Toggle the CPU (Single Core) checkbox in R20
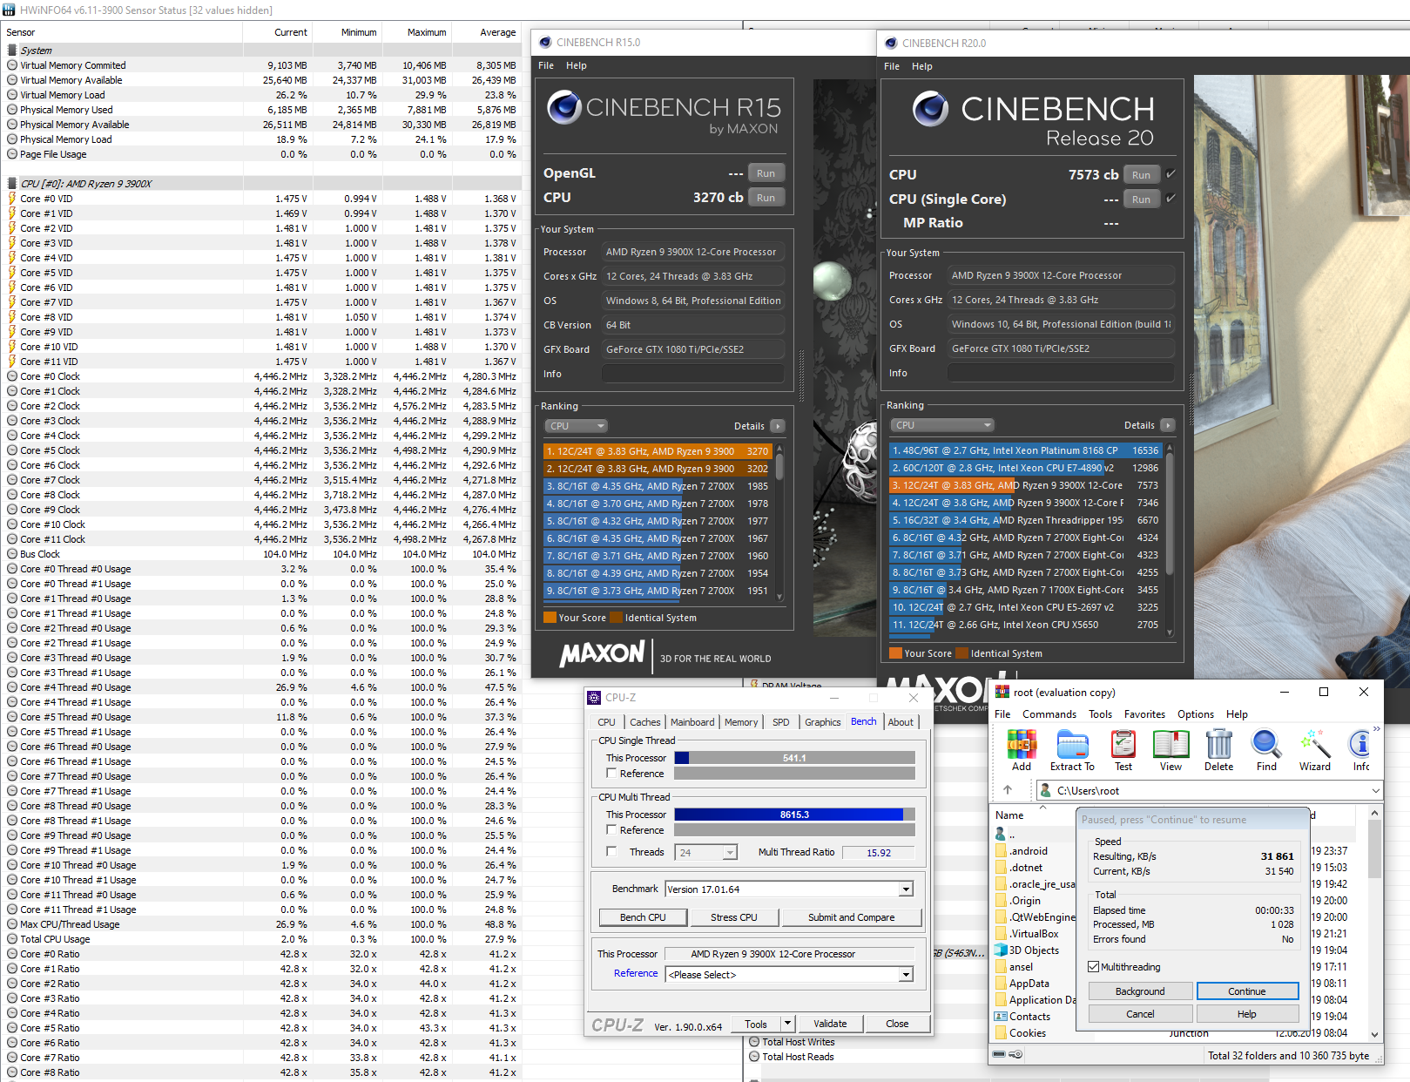 [1171, 199]
